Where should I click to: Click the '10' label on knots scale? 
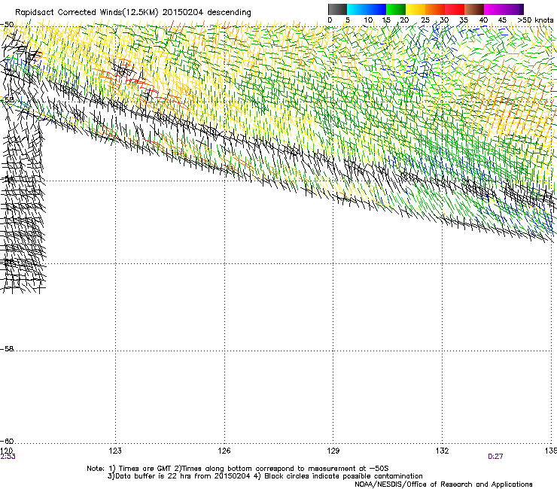coord(368,20)
